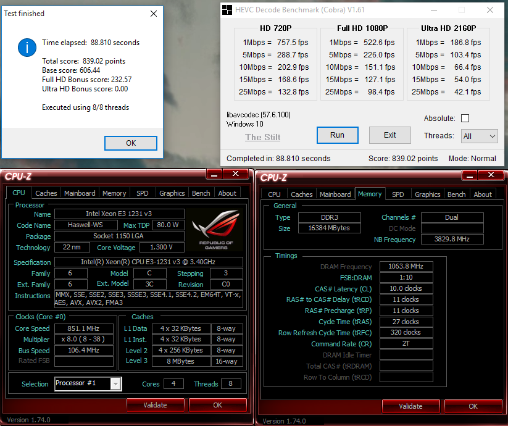Open the Memory tab in left CPU-Z
This screenshot has width=508, height=426.
coord(114,193)
